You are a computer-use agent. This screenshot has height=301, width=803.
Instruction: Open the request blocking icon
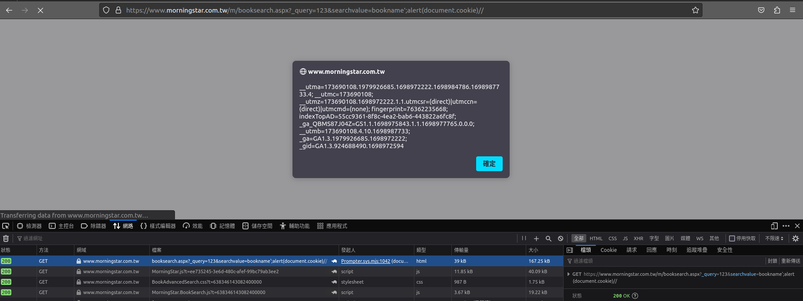pyautogui.click(x=561, y=238)
